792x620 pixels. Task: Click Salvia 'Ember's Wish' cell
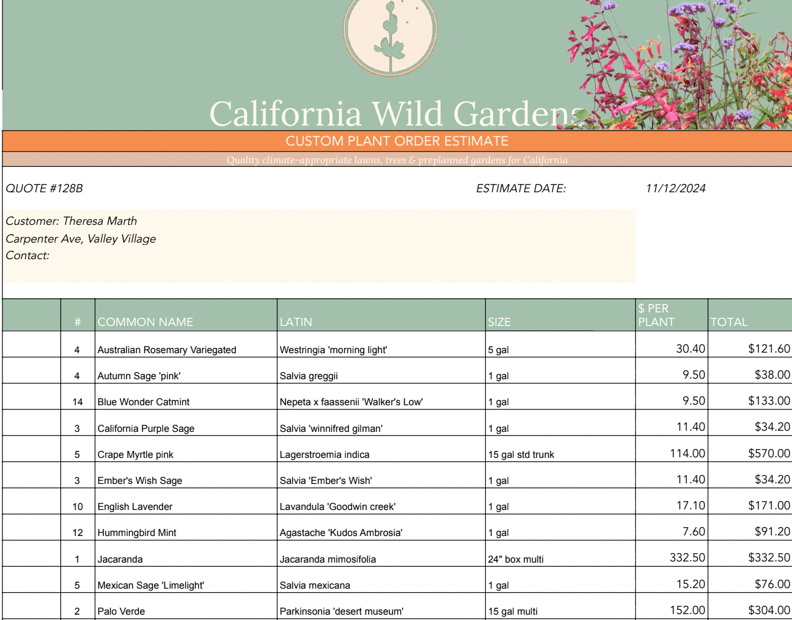381,475
